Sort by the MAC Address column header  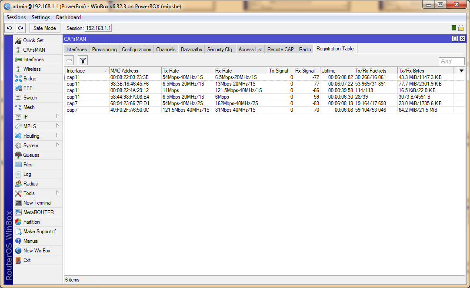pyautogui.click(x=135, y=71)
